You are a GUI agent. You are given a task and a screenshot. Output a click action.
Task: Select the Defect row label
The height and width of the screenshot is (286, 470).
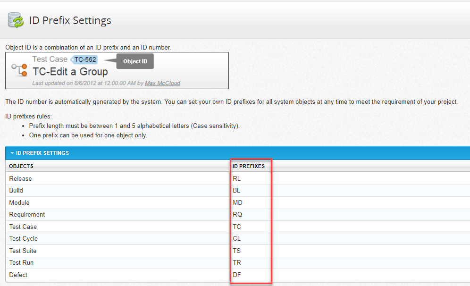point(18,275)
